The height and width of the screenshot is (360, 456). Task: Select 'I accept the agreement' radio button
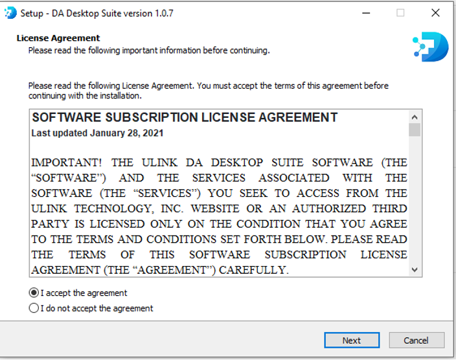click(34, 293)
